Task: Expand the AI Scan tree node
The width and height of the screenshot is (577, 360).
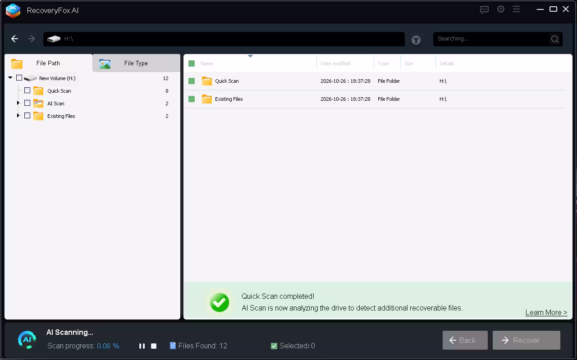Action: 18,103
